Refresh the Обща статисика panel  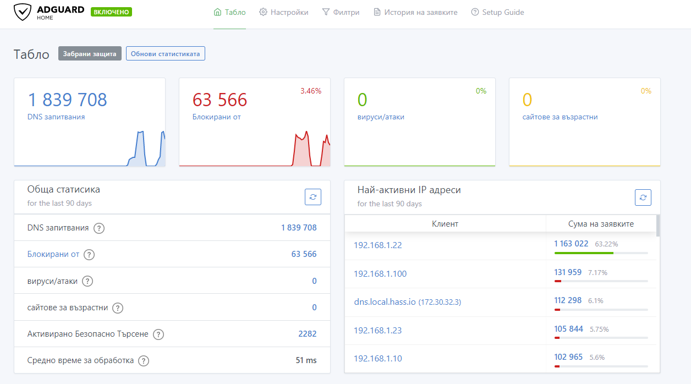pyautogui.click(x=313, y=197)
